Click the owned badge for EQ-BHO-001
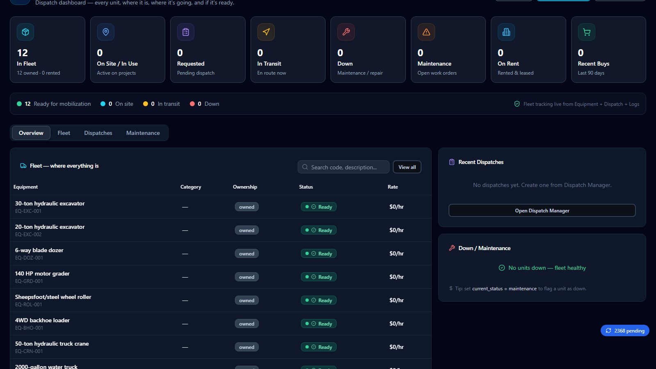 [x=247, y=323]
